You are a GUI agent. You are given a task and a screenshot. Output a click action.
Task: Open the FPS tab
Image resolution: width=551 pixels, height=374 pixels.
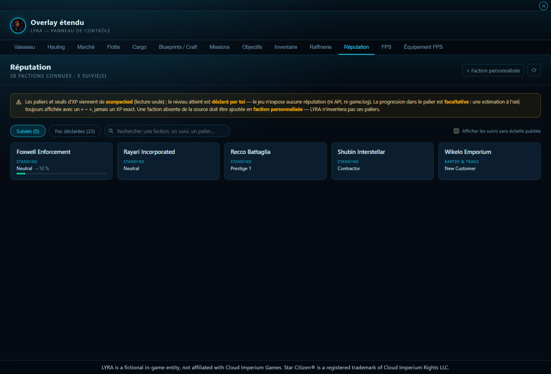(x=386, y=47)
